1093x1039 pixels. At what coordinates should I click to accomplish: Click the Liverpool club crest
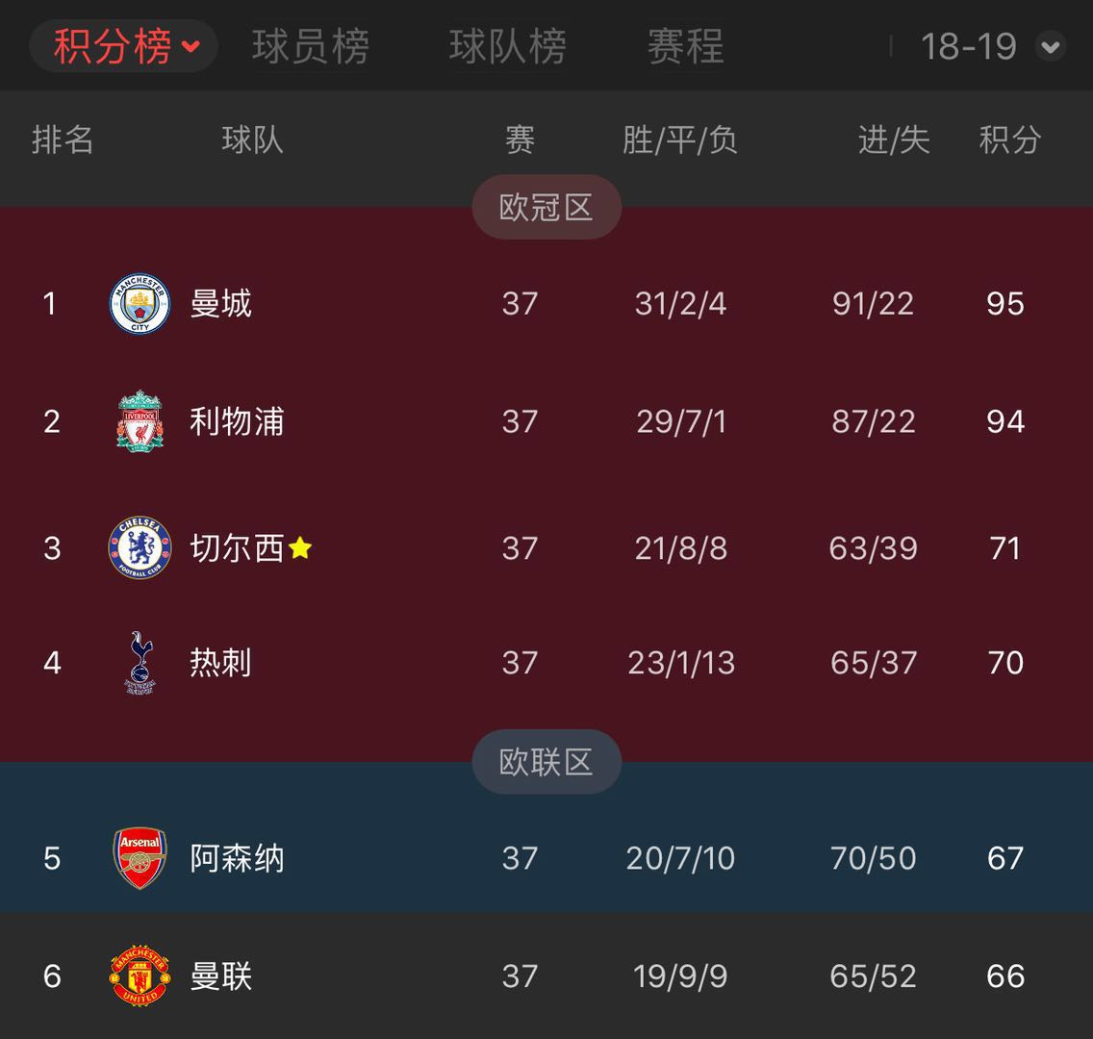click(140, 421)
